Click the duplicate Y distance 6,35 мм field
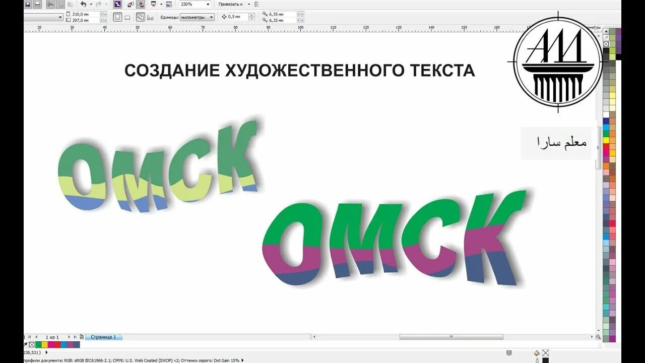The width and height of the screenshot is (645, 363). click(282, 20)
